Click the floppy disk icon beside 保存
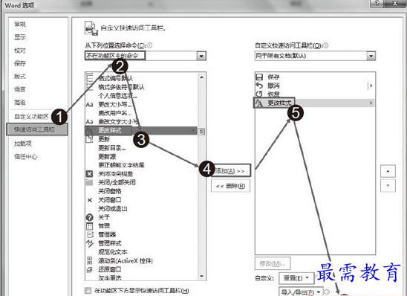The image size is (407, 296). (x=259, y=77)
